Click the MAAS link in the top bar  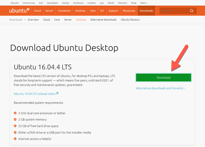tap(111, 3)
